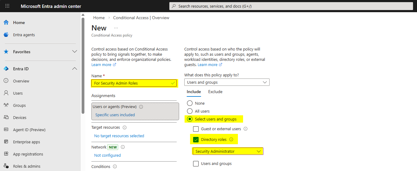The width and height of the screenshot is (417, 171).
Task: Uncheck the Directory roles checkbox
Action: [x=196, y=140]
